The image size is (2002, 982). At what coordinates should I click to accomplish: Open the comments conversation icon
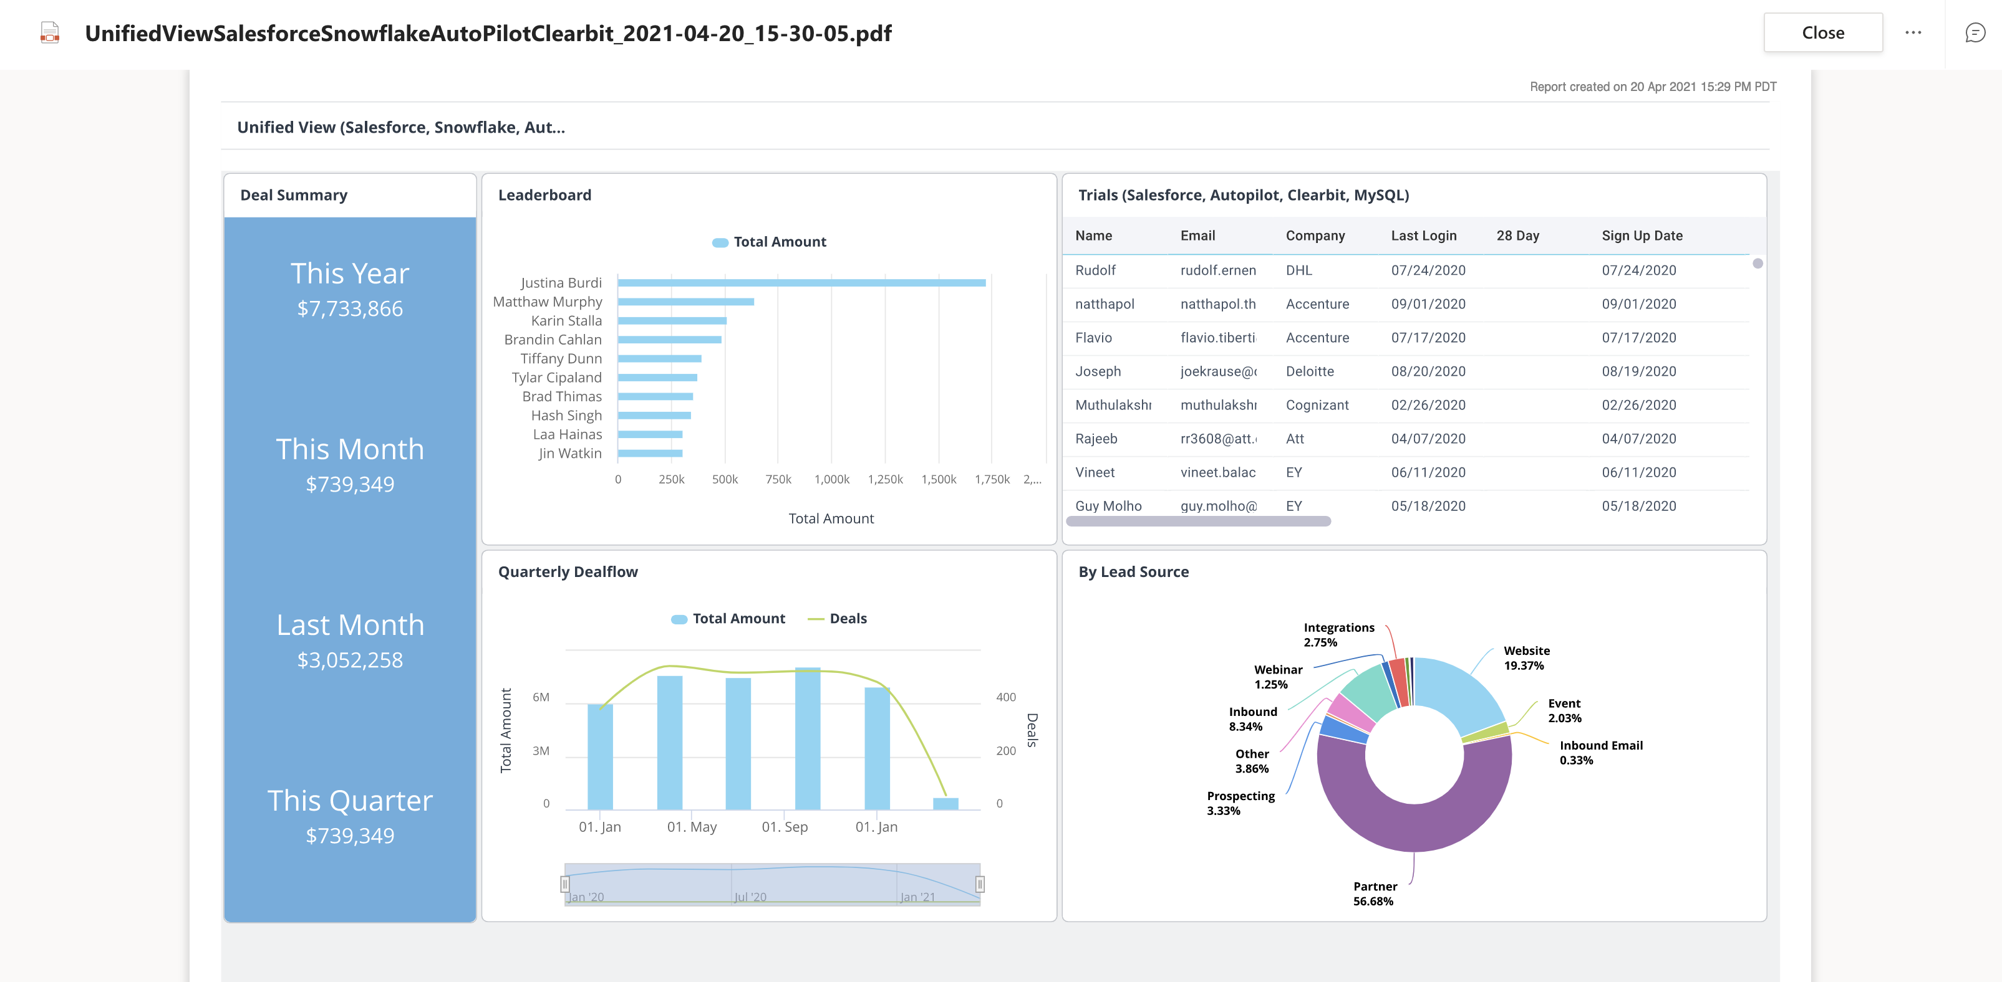coord(1975,32)
